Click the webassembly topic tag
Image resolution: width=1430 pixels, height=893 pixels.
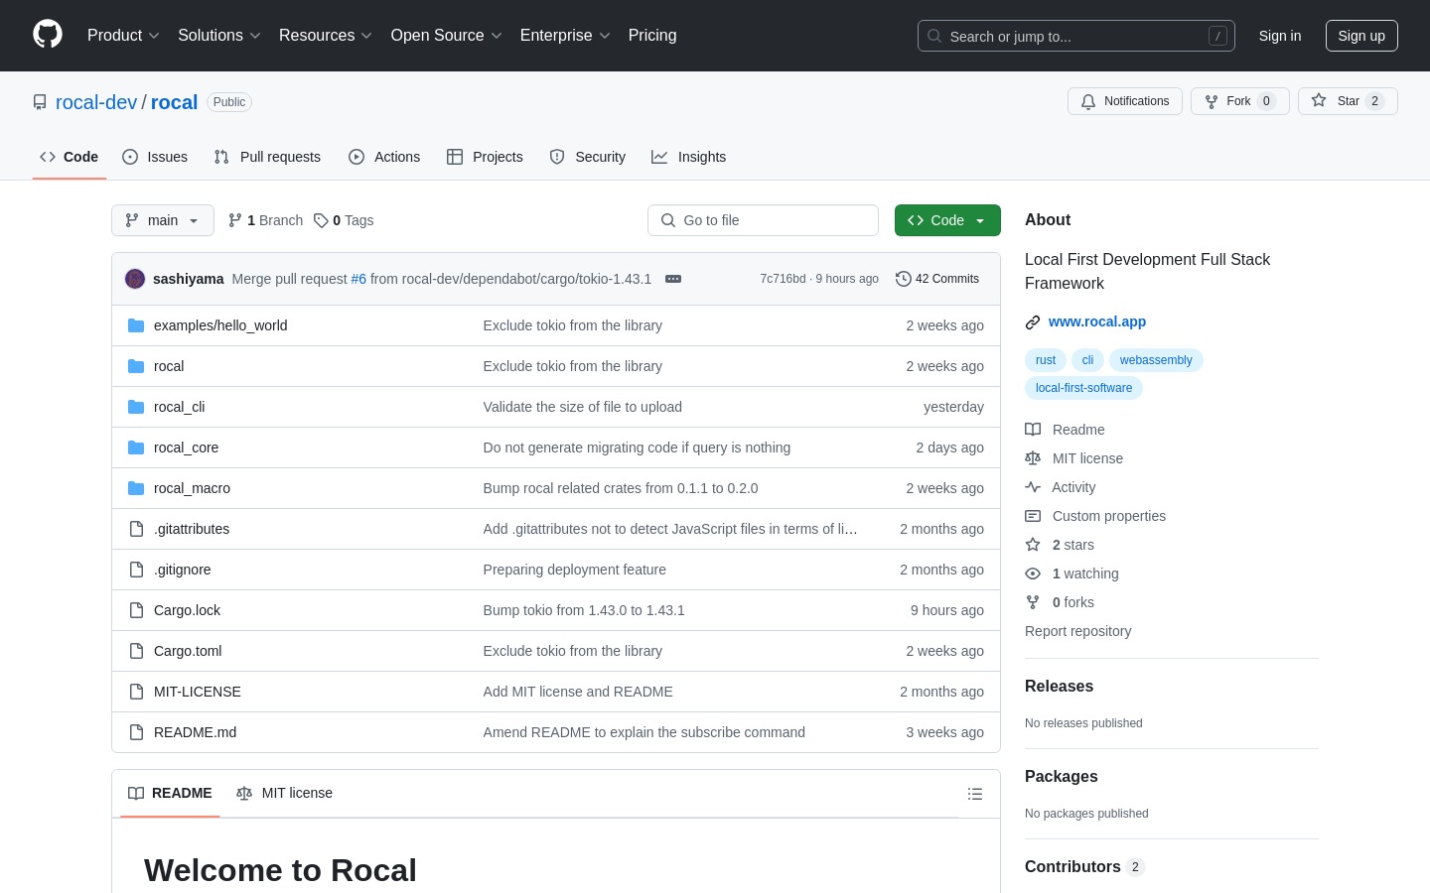[1156, 360]
